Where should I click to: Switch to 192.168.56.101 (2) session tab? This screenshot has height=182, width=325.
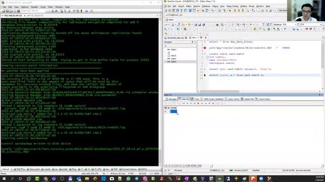click(13, 16)
